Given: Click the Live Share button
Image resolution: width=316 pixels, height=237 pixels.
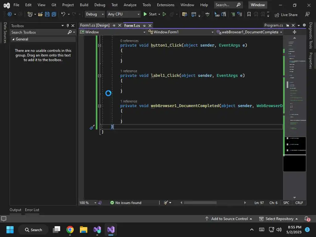Looking at the screenshot, I should [286, 15].
